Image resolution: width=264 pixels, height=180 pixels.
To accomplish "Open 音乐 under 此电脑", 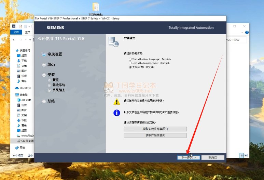I will (x=22, y=126).
